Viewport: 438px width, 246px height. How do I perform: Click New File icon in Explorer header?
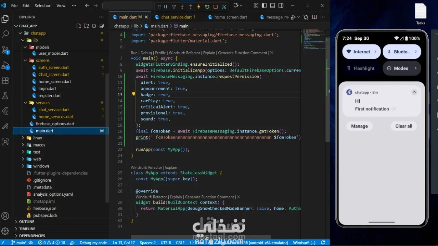[x=78, y=26]
